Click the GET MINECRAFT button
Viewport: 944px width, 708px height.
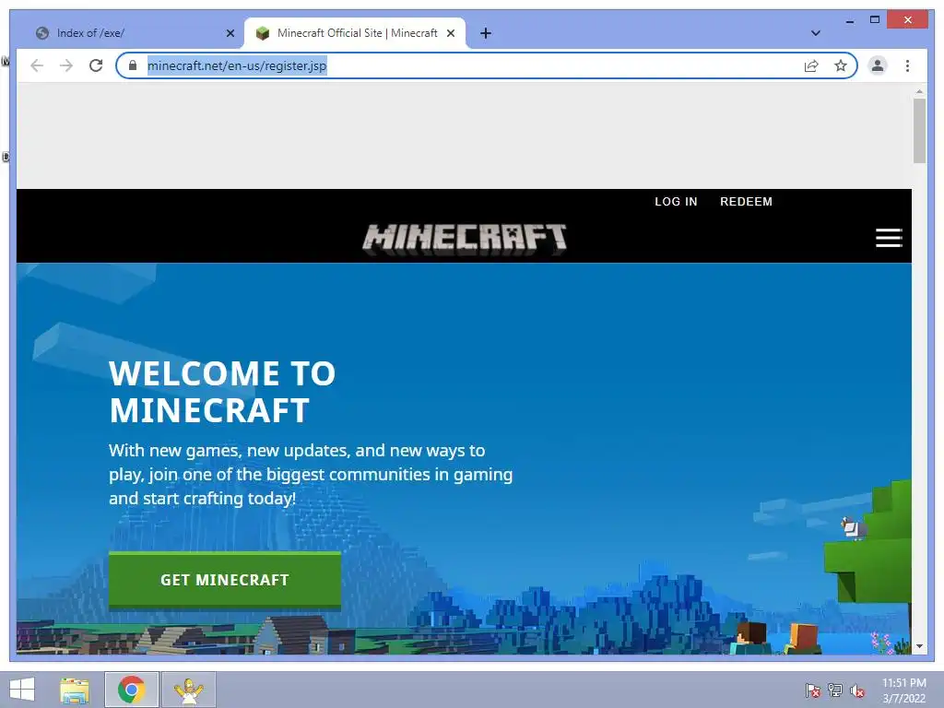tap(225, 581)
